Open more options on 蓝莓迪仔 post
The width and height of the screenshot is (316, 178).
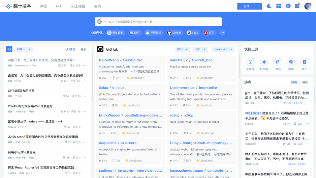[x=307, y=144]
